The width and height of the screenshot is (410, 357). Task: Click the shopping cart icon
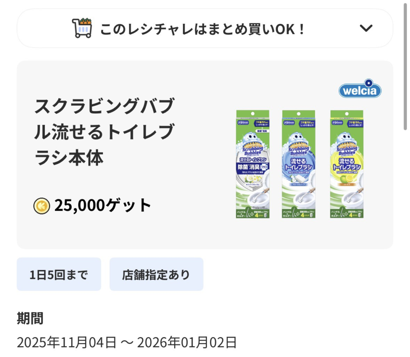point(82,28)
